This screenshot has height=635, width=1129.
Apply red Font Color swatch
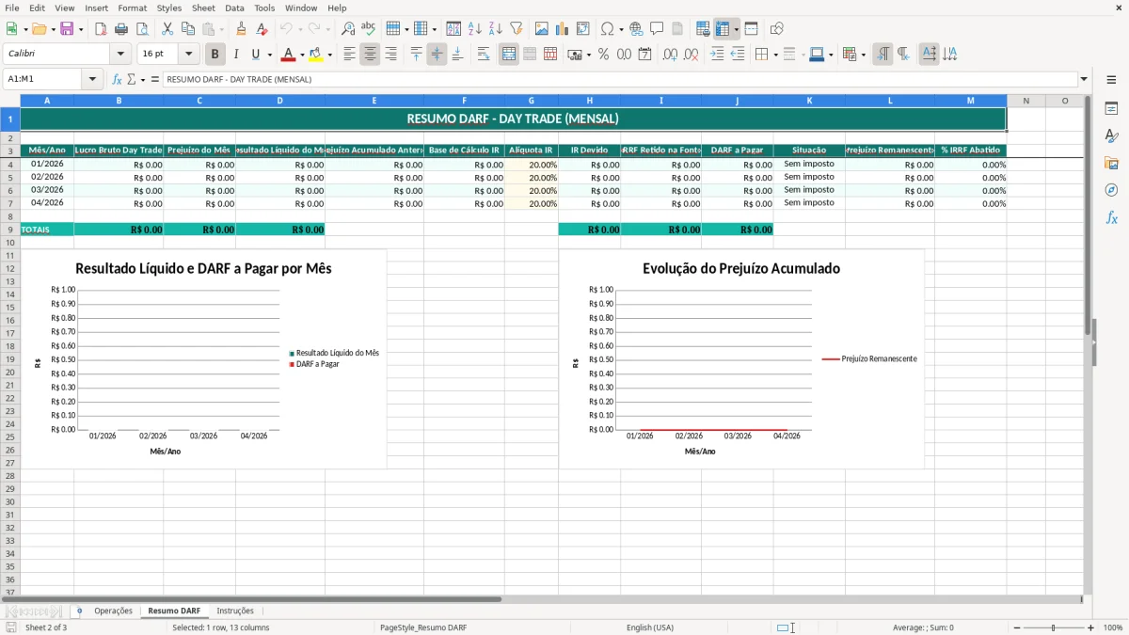(x=288, y=55)
